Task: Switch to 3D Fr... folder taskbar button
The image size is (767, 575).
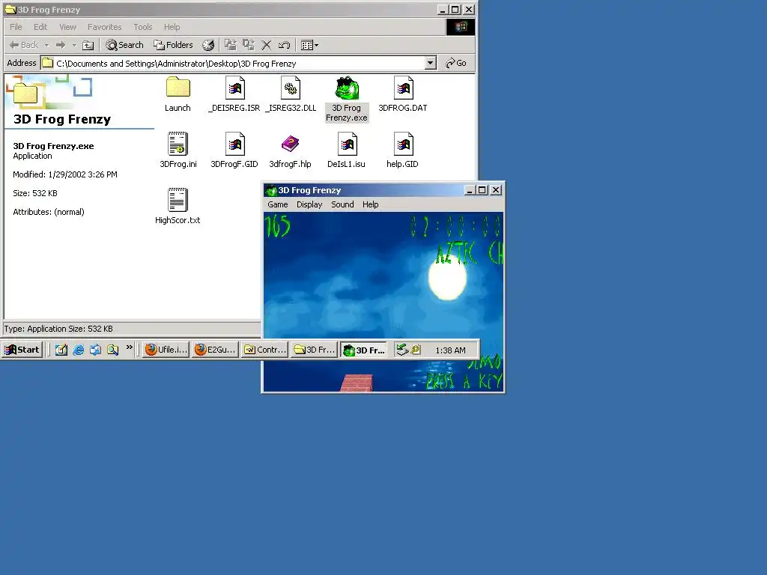Action: [314, 350]
